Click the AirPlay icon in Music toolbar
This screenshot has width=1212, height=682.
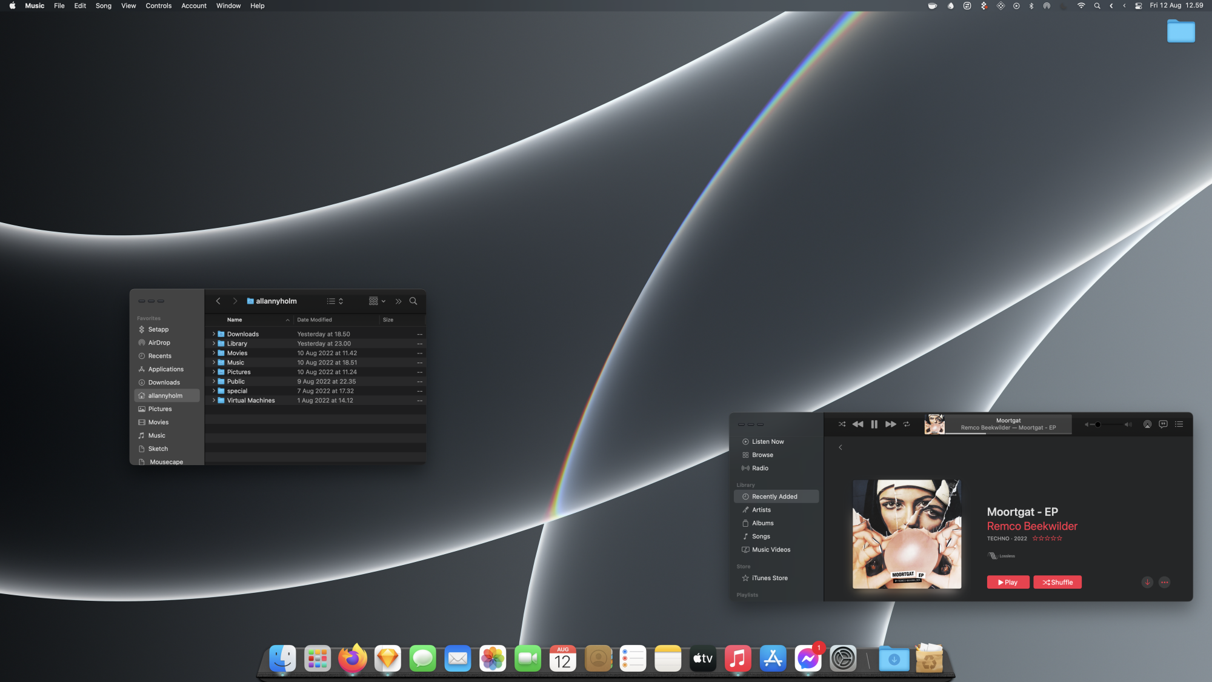[x=1147, y=424]
